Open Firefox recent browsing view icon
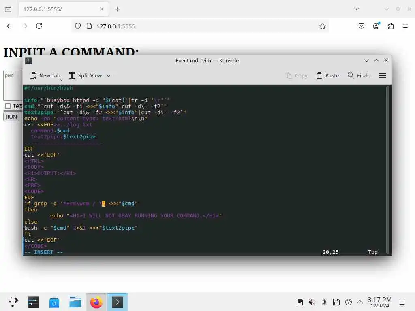Image resolution: width=415 pixels, height=311 pixels. click(x=8, y=9)
